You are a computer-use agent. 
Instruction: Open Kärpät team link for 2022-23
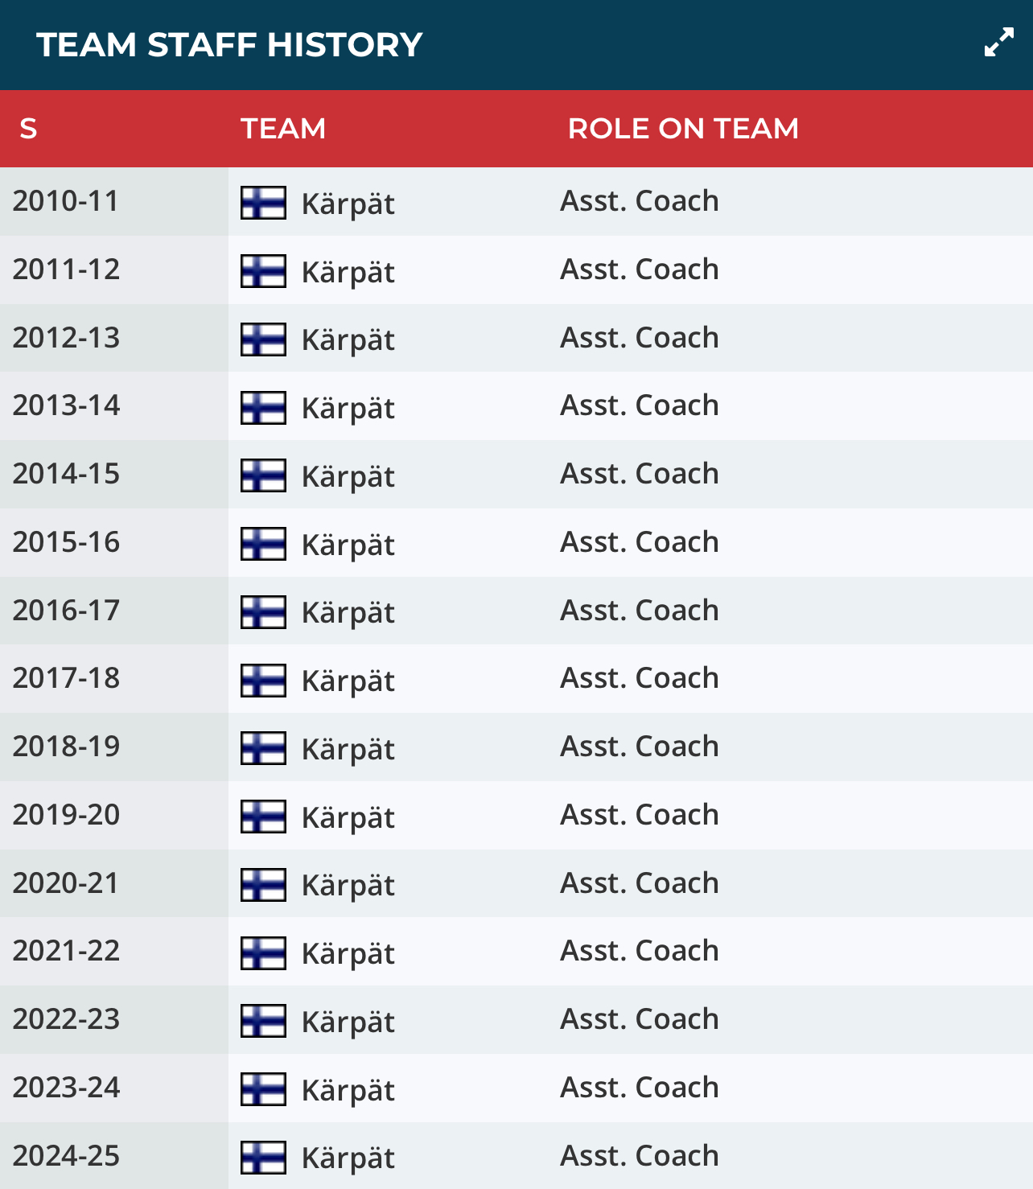coord(348,1022)
